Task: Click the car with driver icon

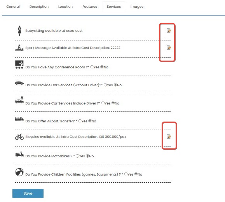Action: [19, 100]
